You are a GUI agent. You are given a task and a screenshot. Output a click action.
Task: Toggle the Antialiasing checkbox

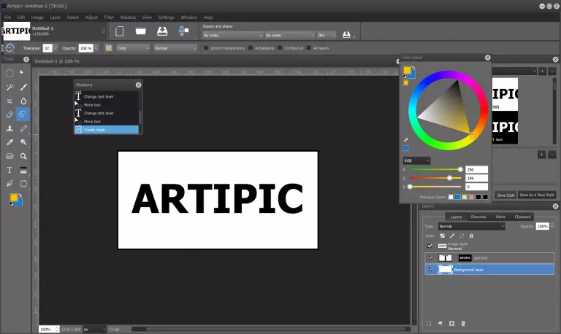coord(251,48)
